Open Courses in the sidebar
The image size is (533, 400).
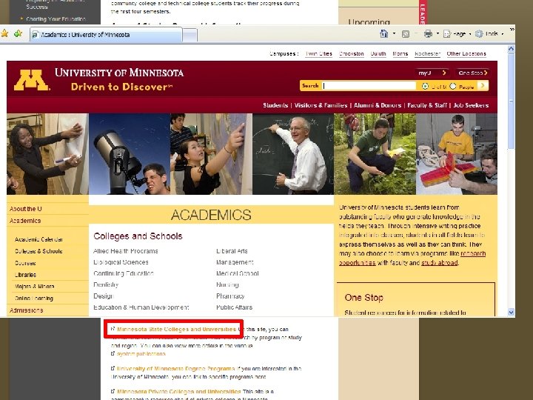[x=25, y=263]
